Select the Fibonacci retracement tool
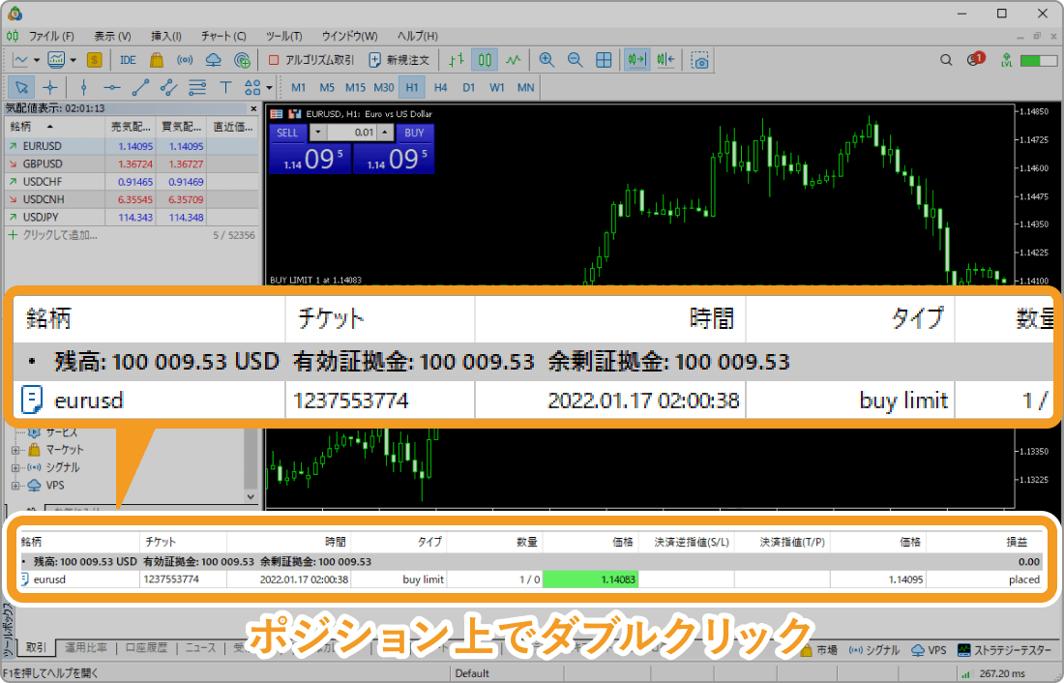Screen dimensions: 1064x683 (197, 87)
